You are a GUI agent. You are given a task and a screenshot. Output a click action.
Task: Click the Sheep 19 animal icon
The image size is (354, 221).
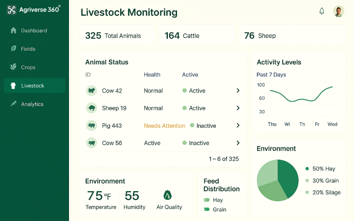click(x=91, y=108)
